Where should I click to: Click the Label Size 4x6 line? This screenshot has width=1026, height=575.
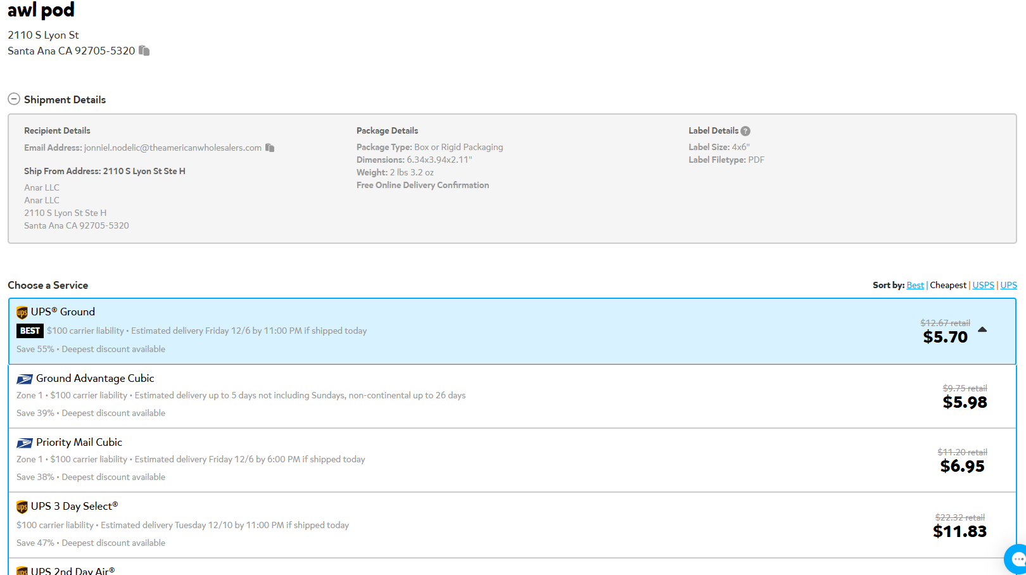click(719, 147)
